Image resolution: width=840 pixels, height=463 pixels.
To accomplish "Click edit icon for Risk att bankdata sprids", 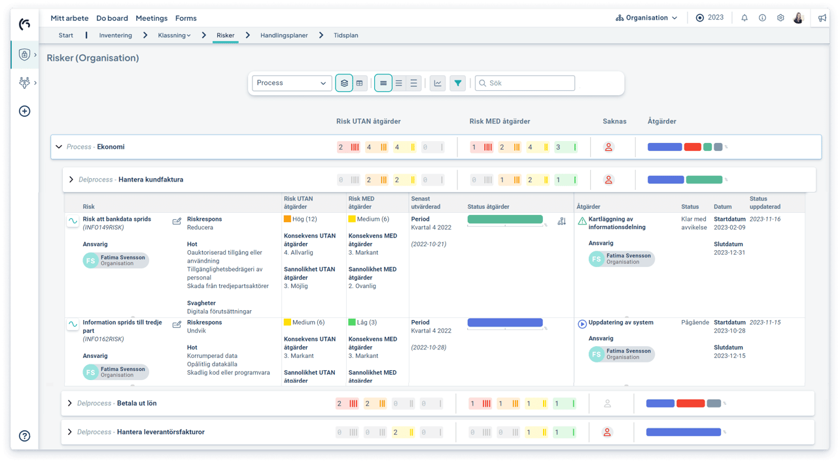I will pos(177,221).
